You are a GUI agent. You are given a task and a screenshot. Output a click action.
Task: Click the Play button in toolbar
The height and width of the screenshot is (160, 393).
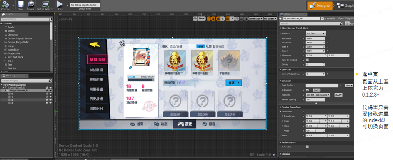pos(60,5)
